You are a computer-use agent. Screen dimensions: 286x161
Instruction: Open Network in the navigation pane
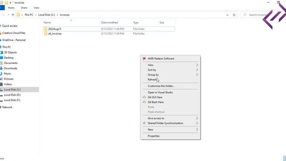(7, 107)
